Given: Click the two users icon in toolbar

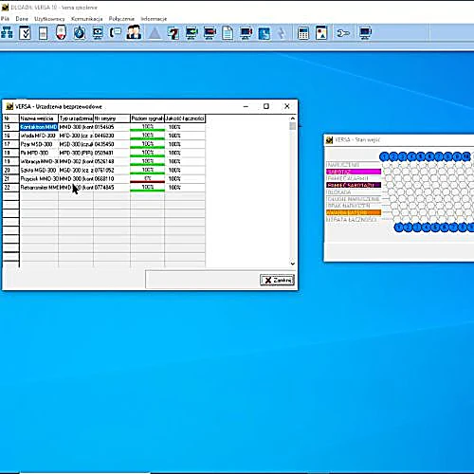Looking at the screenshot, I should 134,32.
